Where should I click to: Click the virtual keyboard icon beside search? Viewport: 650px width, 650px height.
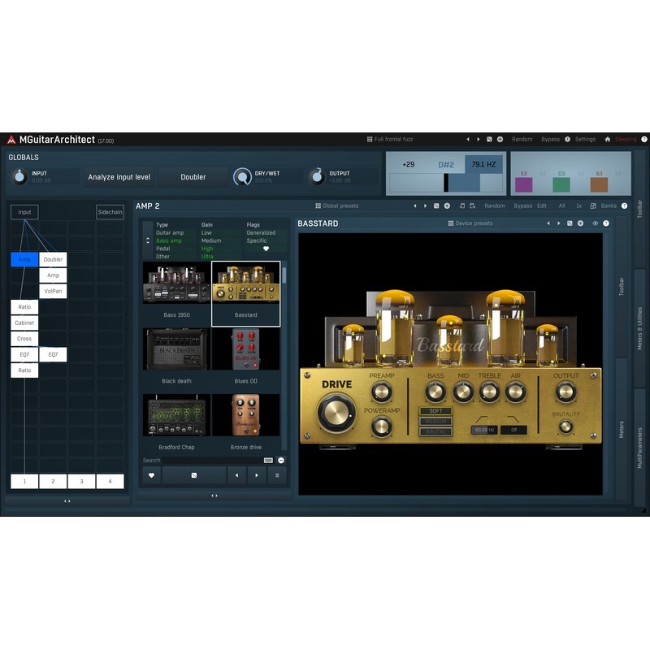[268, 461]
